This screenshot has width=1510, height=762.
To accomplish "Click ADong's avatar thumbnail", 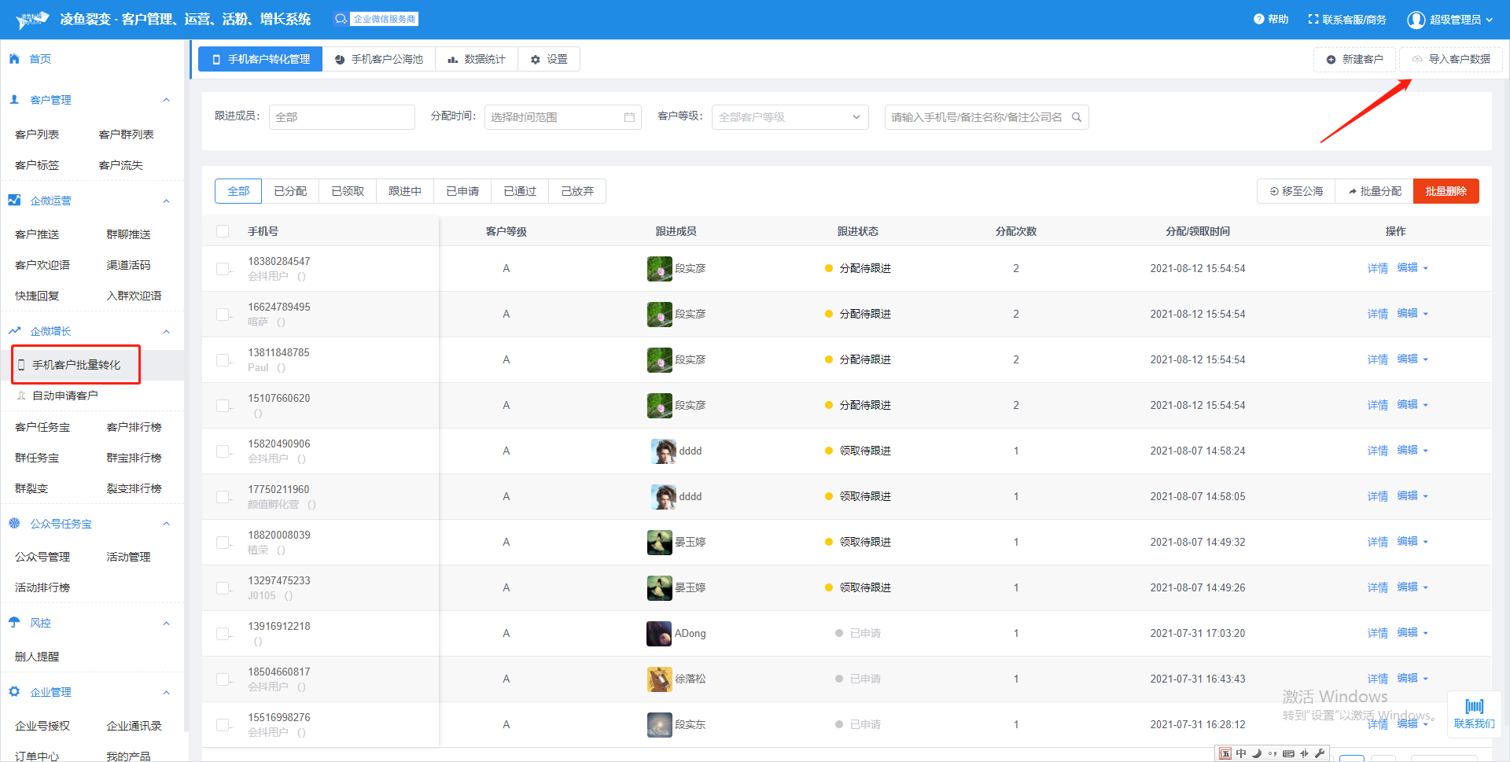I will pos(658,633).
